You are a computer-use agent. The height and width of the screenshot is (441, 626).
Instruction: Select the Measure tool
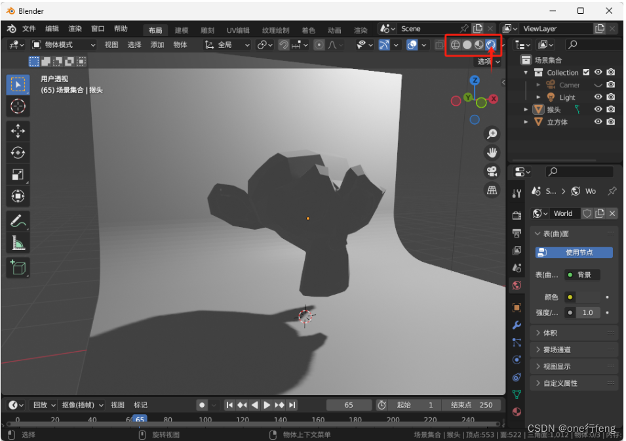[18, 243]
